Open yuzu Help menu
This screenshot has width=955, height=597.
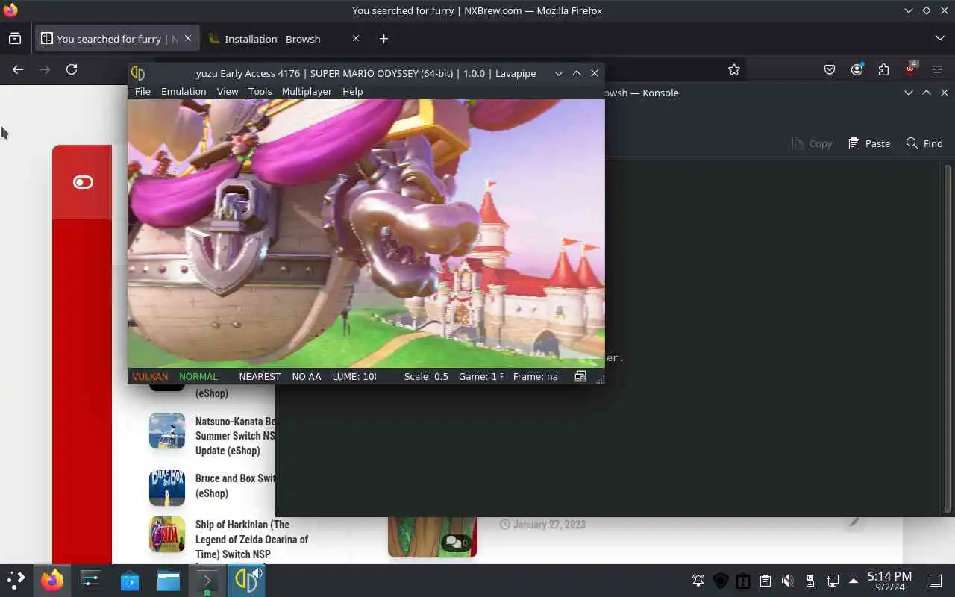pos(352,91)
